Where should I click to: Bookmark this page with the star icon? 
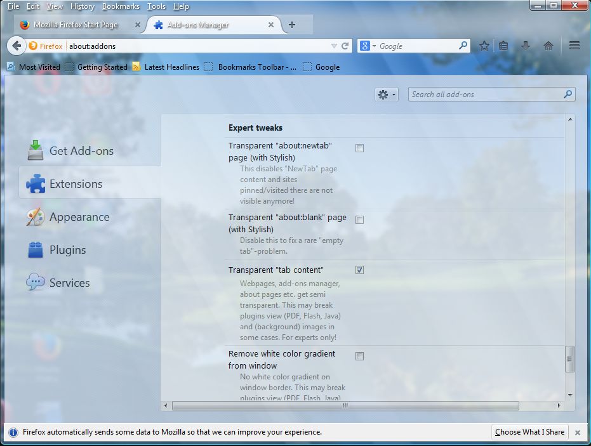coord(484,46)
